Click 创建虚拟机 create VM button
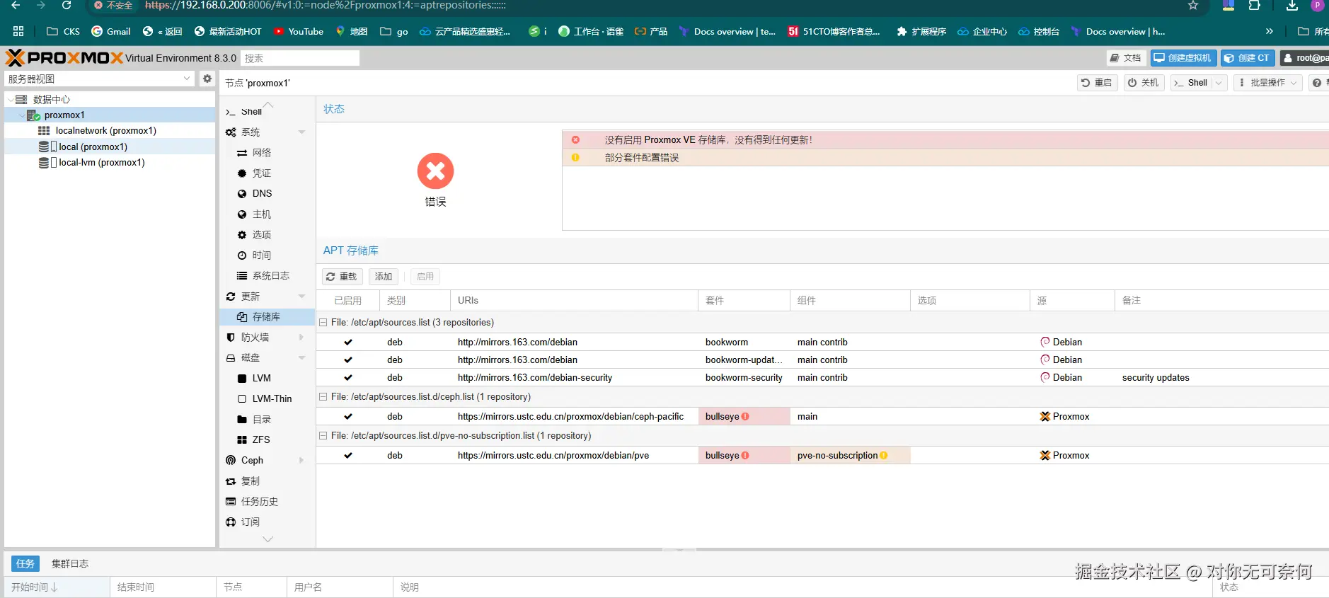The image size is (1329, 598). 1184,58
